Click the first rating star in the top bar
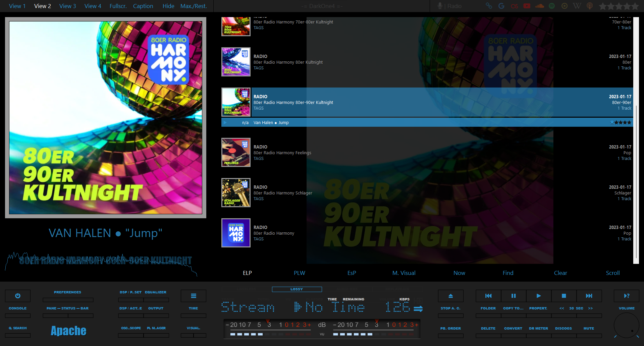Viewport: 644px width, 346px height. coord(603,6)
